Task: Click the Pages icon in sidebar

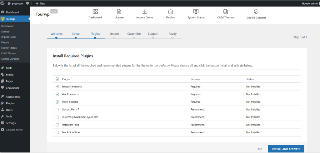Action: click(x=2, y=81)
